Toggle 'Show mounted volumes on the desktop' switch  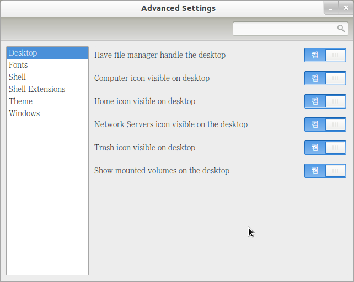pos(325,171)
